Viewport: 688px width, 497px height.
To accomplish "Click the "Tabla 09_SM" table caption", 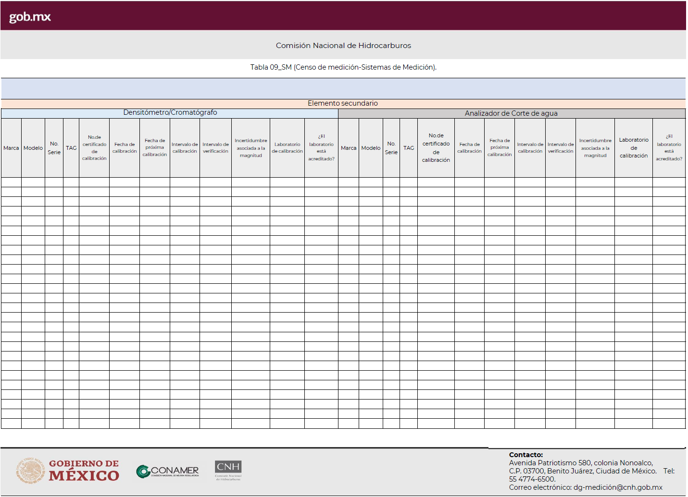I will 343,67.
